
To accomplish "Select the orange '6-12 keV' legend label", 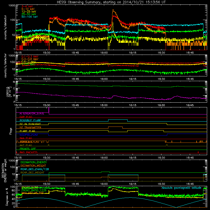I will click(x=28, y=9).
